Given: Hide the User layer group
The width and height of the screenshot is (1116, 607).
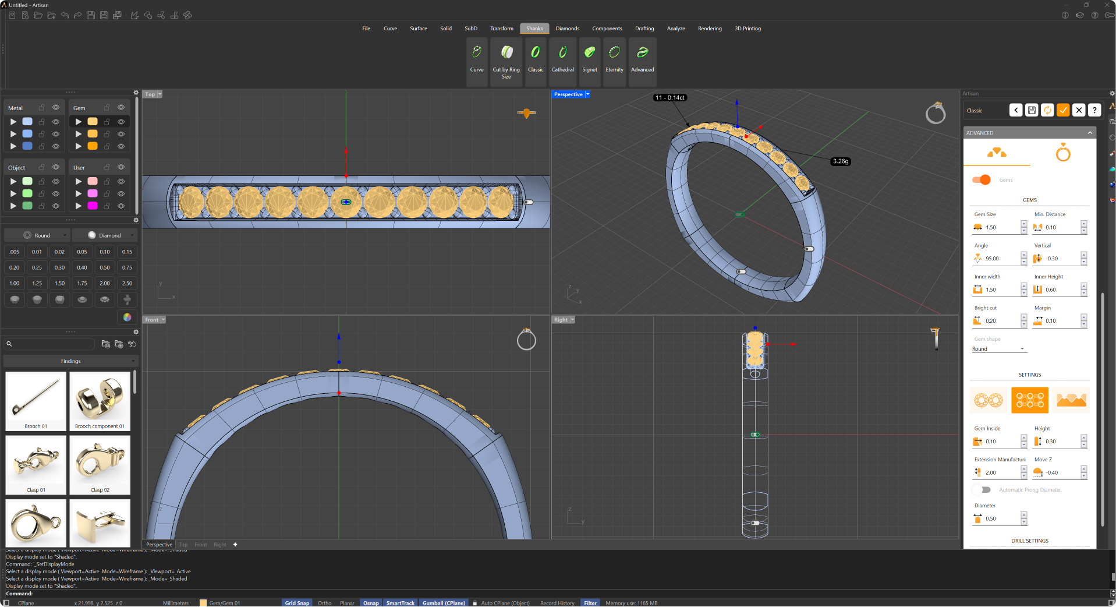Looking at the screenshot, I should point(121,167).
